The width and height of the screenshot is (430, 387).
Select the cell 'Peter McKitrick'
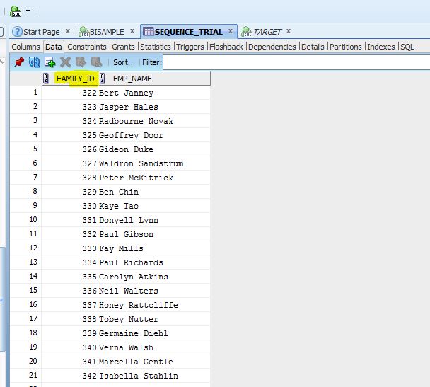point(154,178)
